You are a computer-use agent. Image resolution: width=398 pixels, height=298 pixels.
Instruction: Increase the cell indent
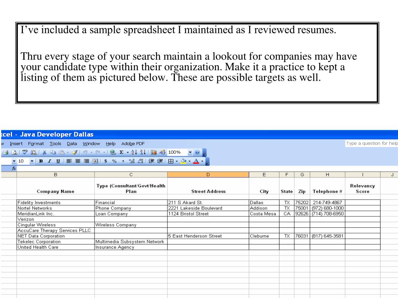pos(160,161)
